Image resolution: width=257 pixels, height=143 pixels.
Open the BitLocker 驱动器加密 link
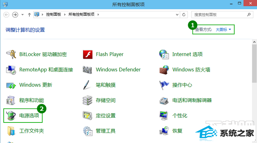[x=43, y=54]
